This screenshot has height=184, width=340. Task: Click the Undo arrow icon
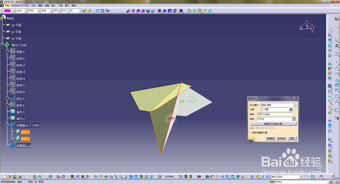[39, 177]
